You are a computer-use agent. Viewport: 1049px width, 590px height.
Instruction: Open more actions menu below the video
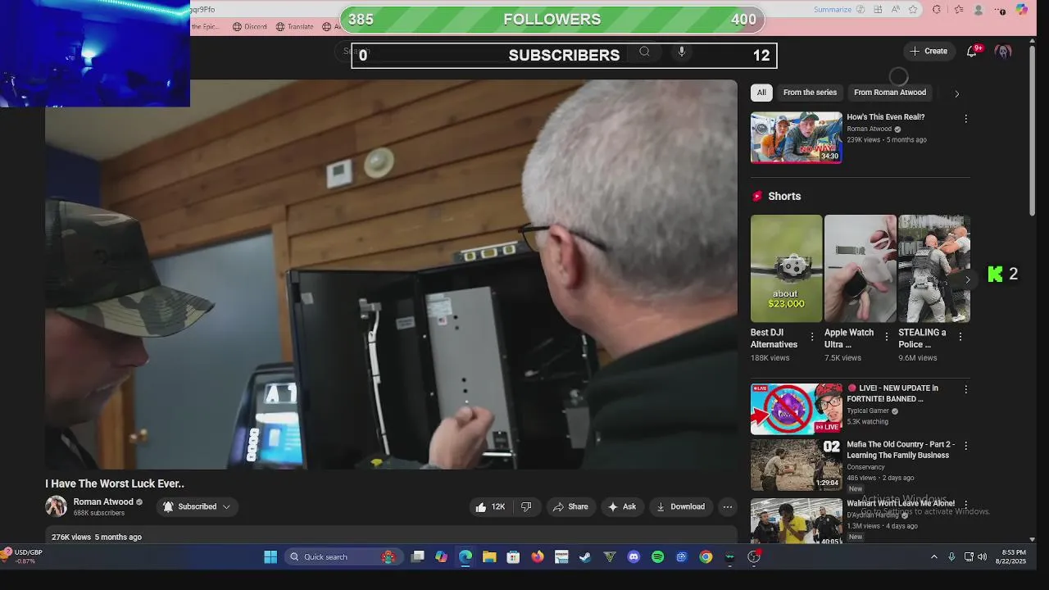pos(727,507)
